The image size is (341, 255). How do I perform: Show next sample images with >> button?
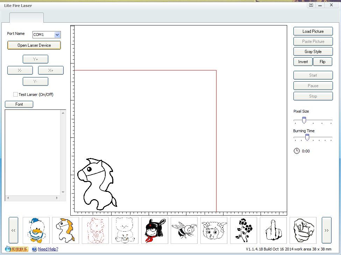click(326, 230)
